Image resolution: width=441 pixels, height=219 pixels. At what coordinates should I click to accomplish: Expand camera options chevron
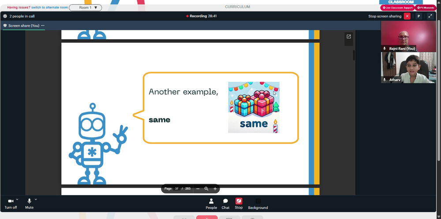click(x=17, y=200)
